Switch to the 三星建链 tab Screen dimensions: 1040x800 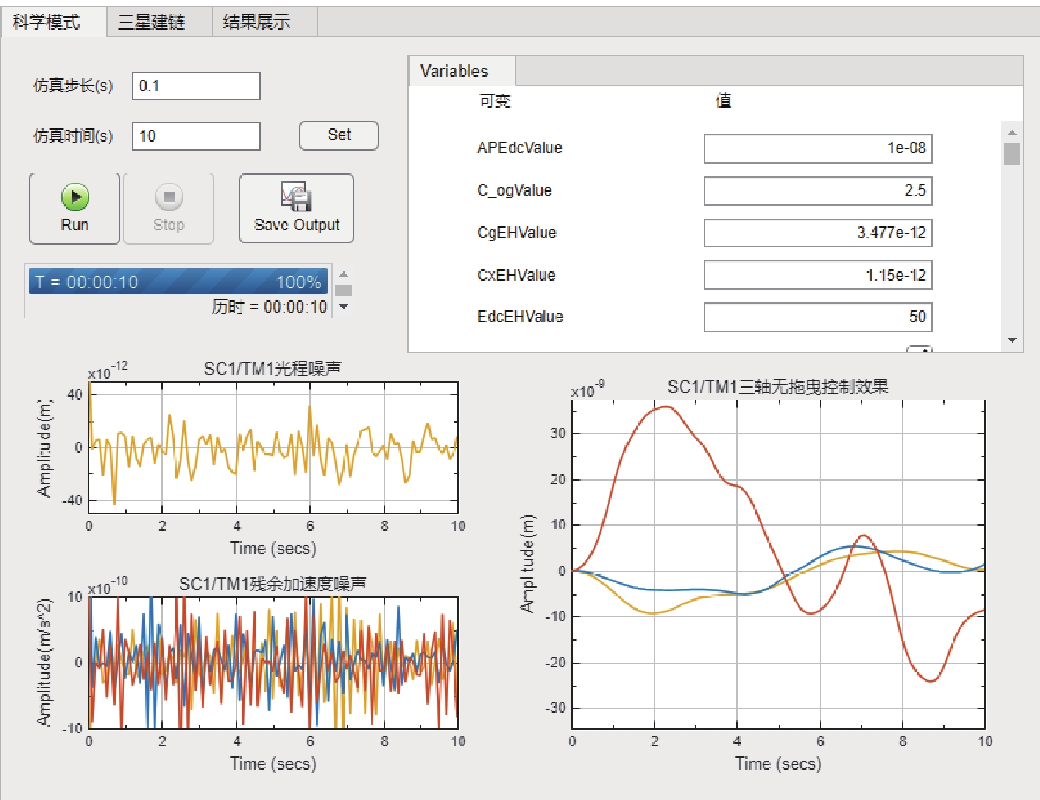151,23
